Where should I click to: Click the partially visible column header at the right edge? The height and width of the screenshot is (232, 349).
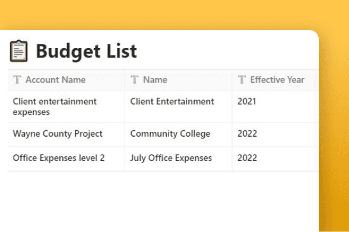tap(317, 80)
